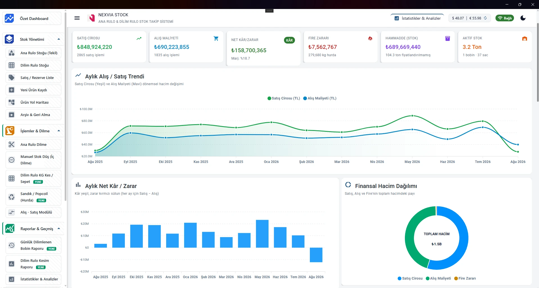This screenshot has height=288, width=539.
Task: Open Ana Rulo Dilme scissors item
Action: point(12,144)
